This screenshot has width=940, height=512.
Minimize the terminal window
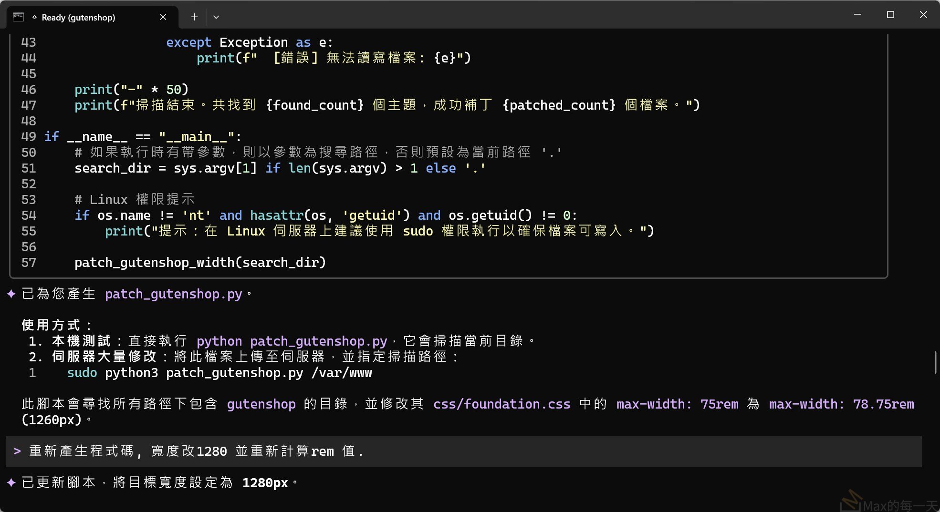pyautogui.click(x=857, y=15)
